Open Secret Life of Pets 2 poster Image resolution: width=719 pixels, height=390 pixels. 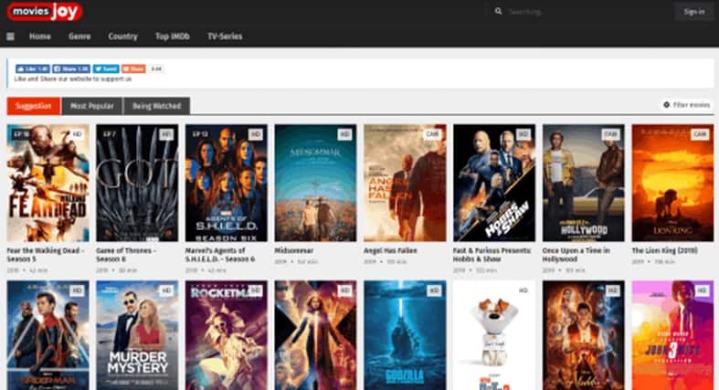click(494, 335)
